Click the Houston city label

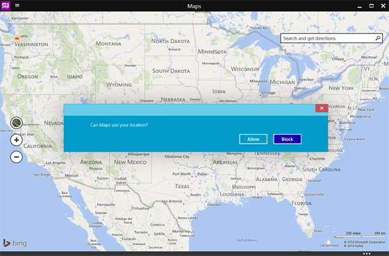(x=215, y=205)
